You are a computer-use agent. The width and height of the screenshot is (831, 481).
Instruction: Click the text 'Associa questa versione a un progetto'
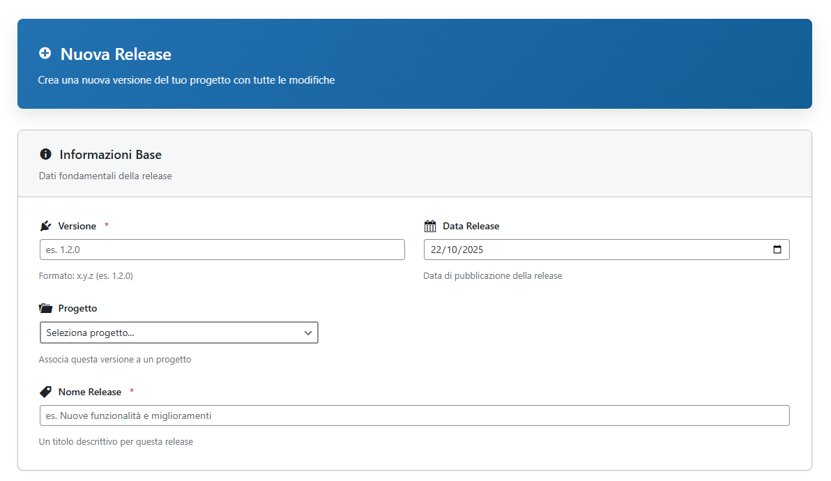115,360
